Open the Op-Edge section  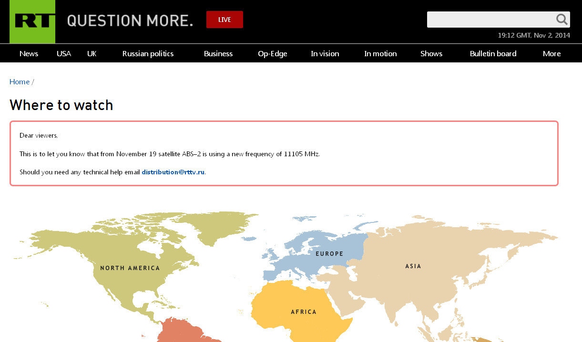point(273,53)
